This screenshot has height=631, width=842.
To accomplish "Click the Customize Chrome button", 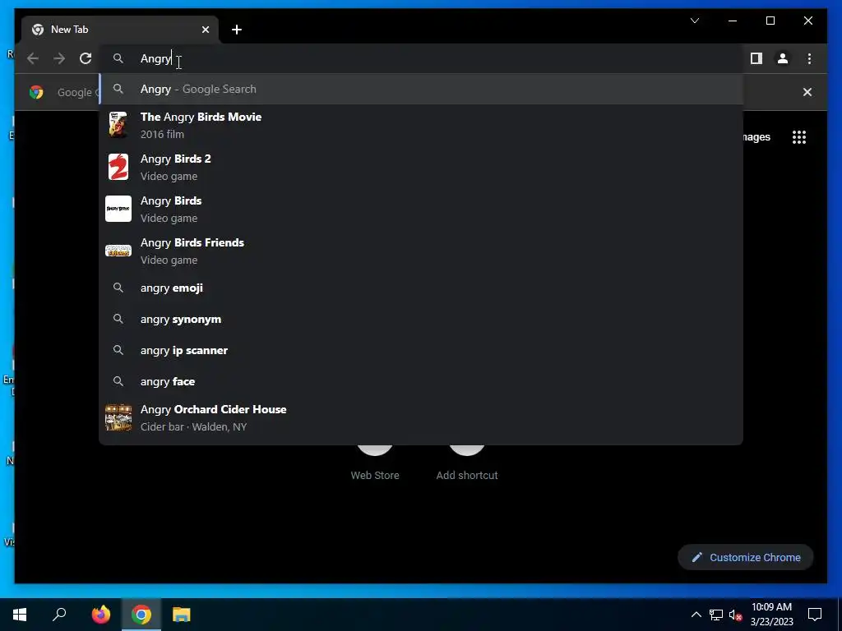I will click(746, 558).
